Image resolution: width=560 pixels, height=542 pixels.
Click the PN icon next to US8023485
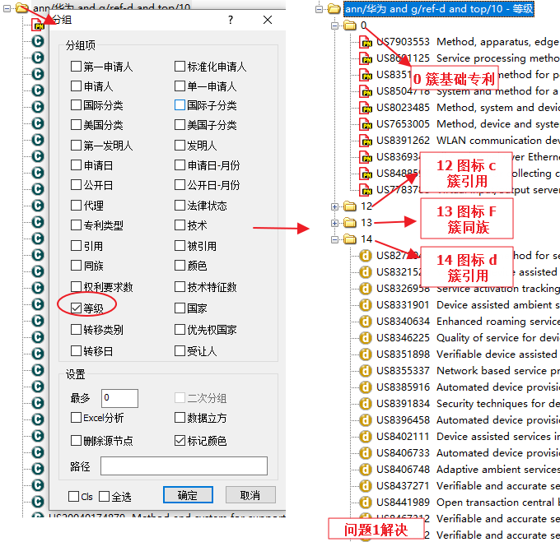(366, 108)
